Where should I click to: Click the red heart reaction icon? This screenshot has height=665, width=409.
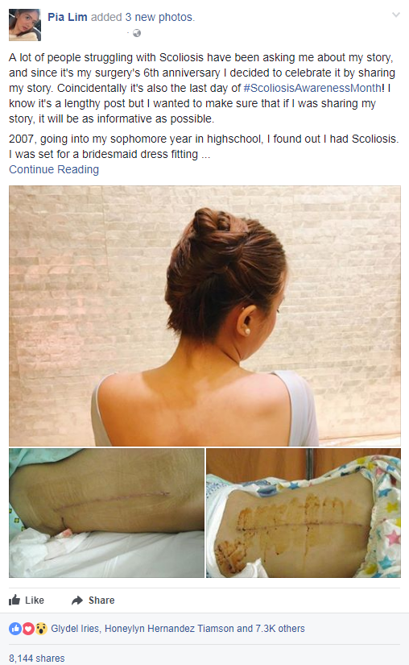click(28, 629)
